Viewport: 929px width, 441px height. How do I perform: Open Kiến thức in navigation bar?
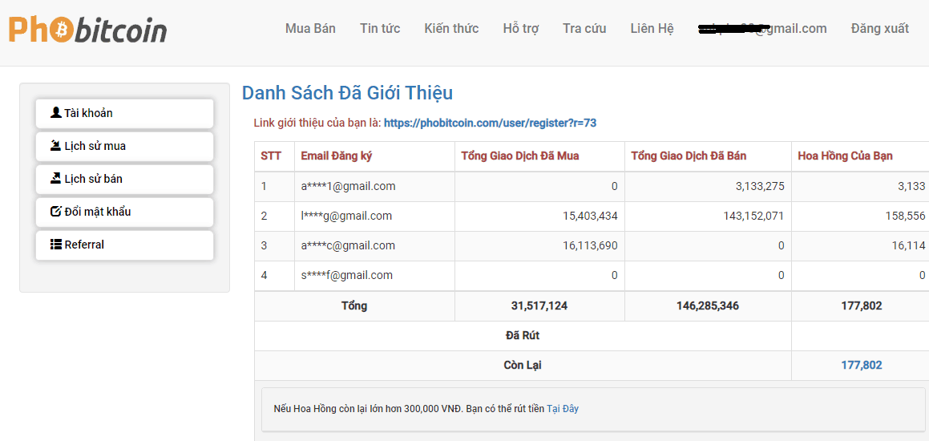pos(451,29)
